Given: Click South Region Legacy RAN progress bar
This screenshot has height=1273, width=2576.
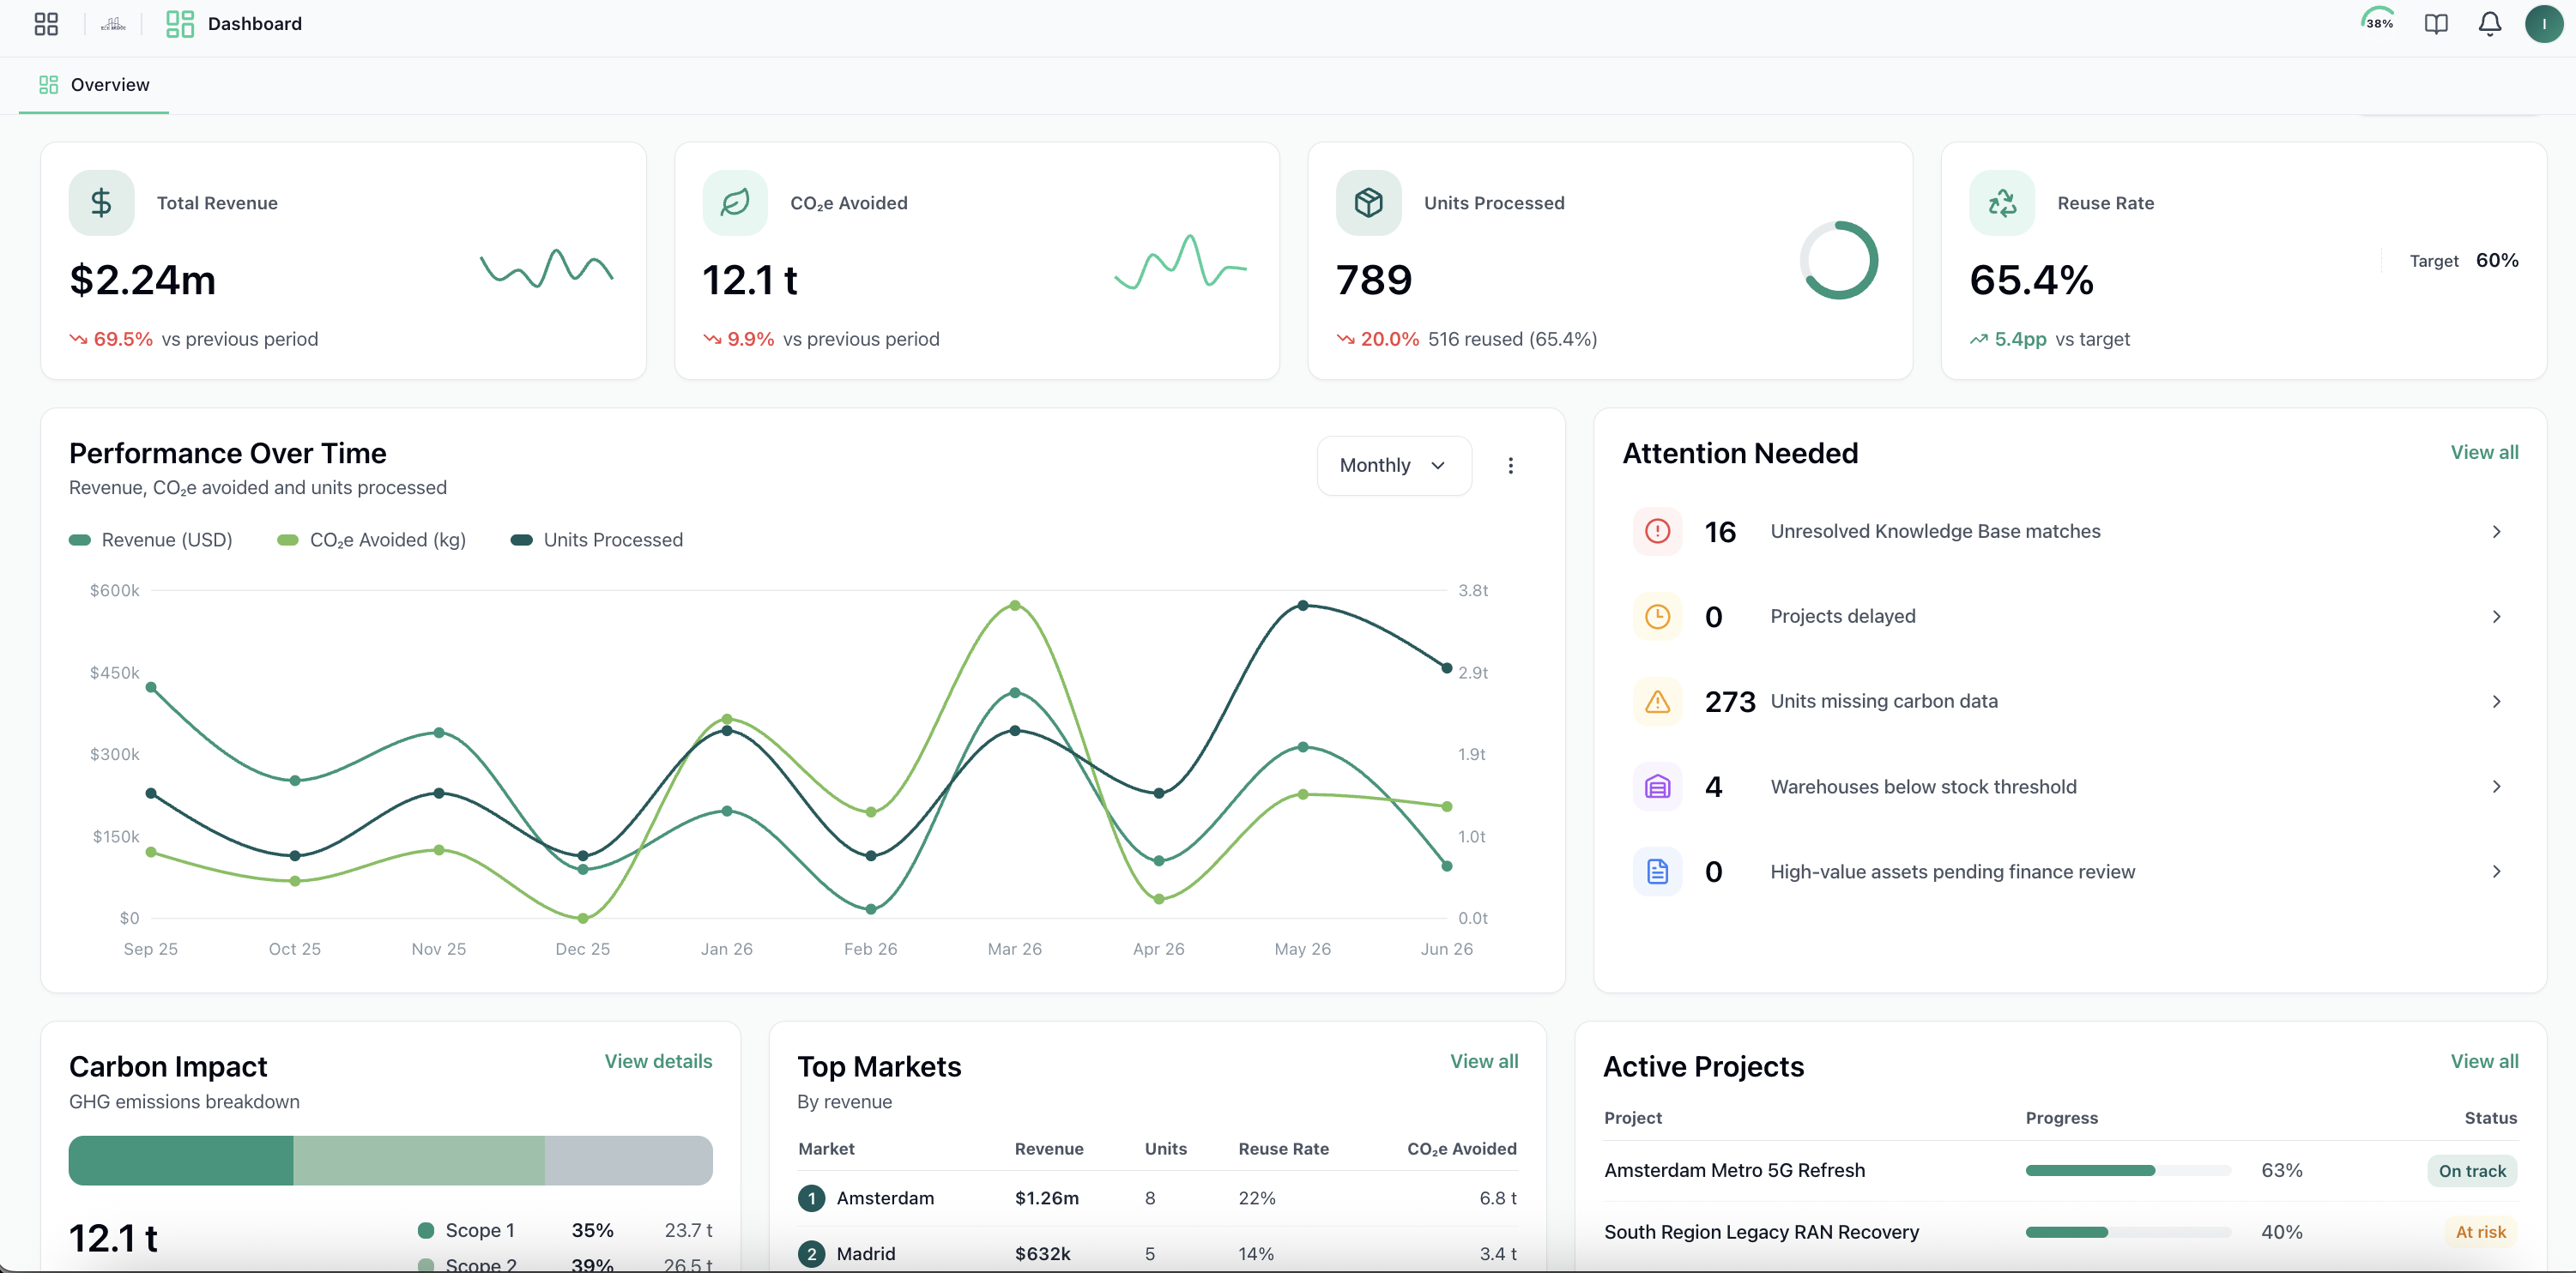Looking at the screenshot, I should pyautogui.click(x=2128, y=1233).
